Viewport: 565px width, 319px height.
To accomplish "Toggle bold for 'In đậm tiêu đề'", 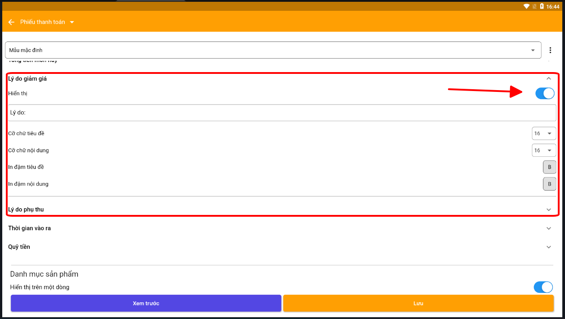I will (549, 167).
